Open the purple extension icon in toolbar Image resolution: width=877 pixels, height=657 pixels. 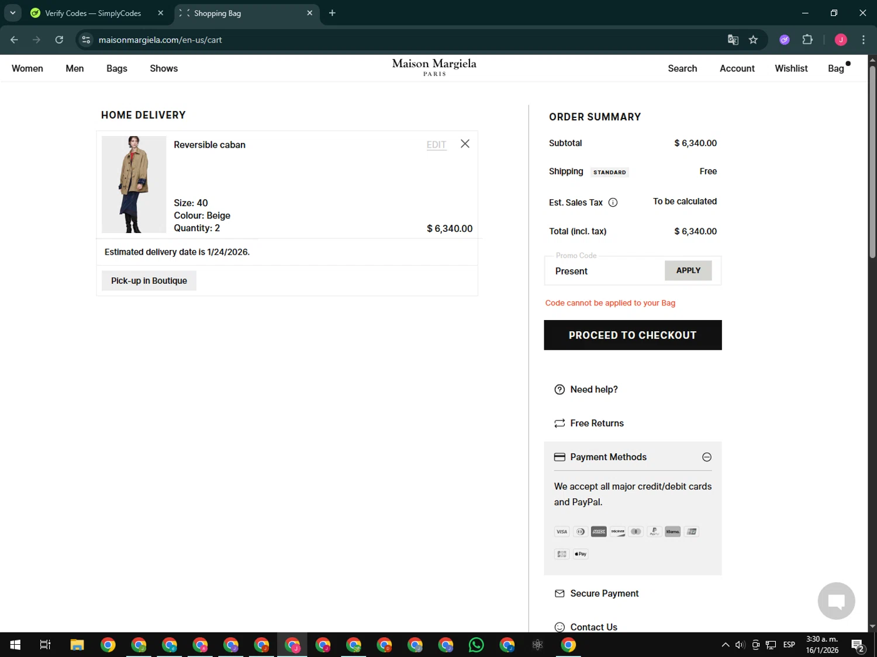[785, 40]
